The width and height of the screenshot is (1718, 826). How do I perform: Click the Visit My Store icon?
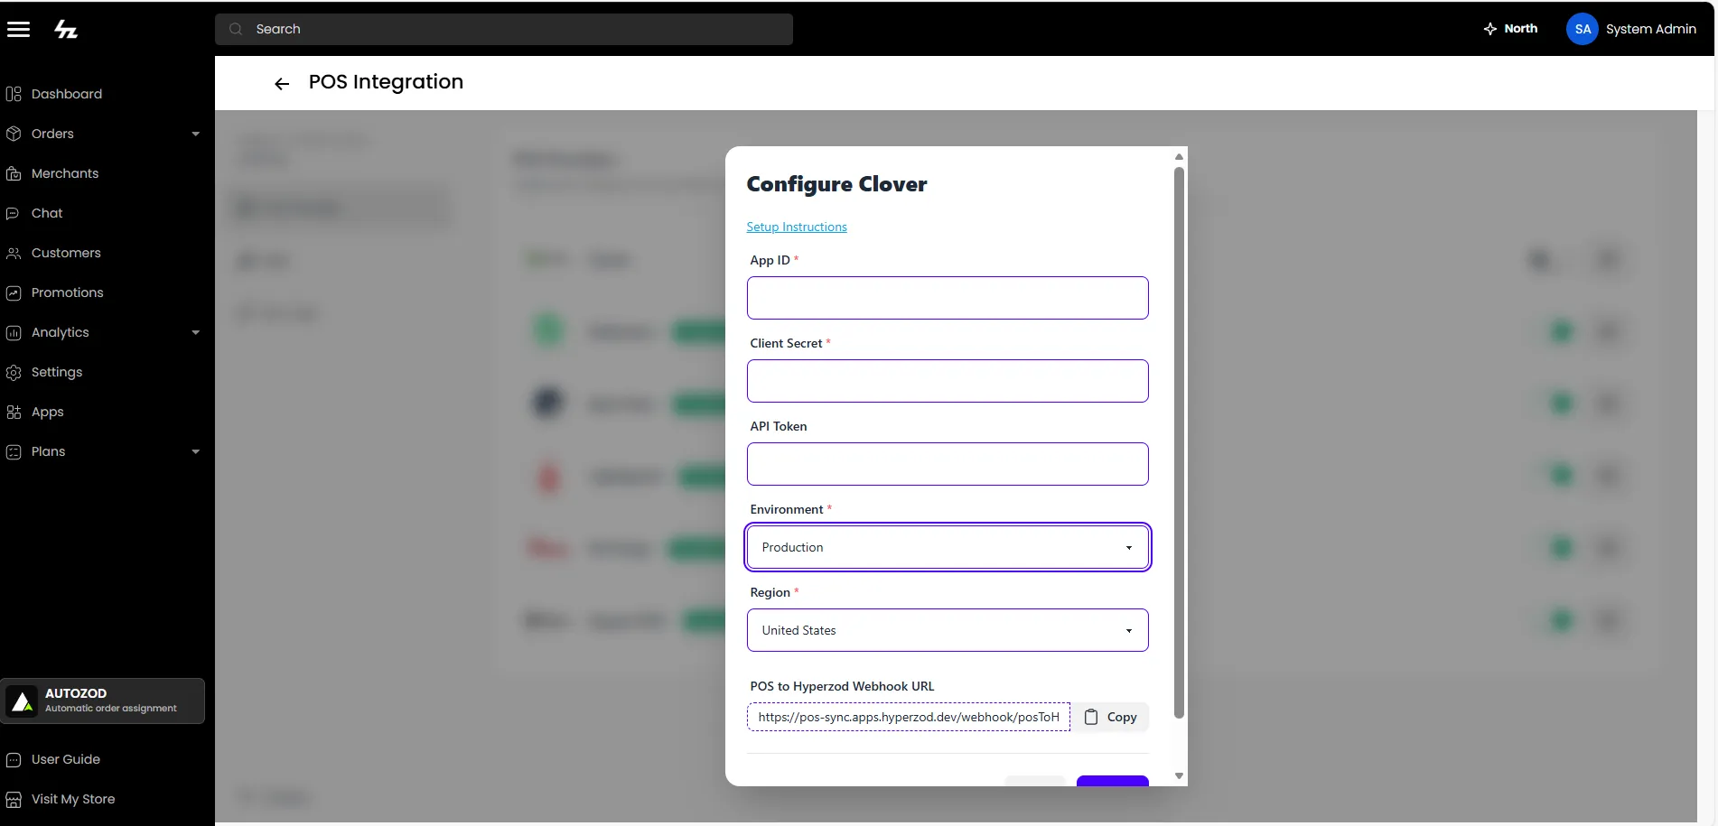tap(14, 799)
